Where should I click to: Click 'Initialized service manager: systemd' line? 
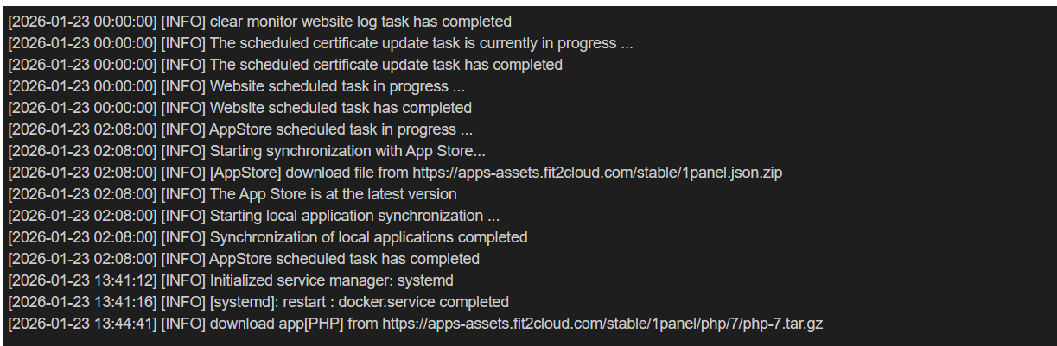331,280
